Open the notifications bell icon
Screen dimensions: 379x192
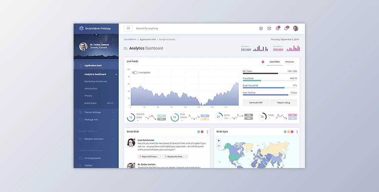click(x=286, y=29)
